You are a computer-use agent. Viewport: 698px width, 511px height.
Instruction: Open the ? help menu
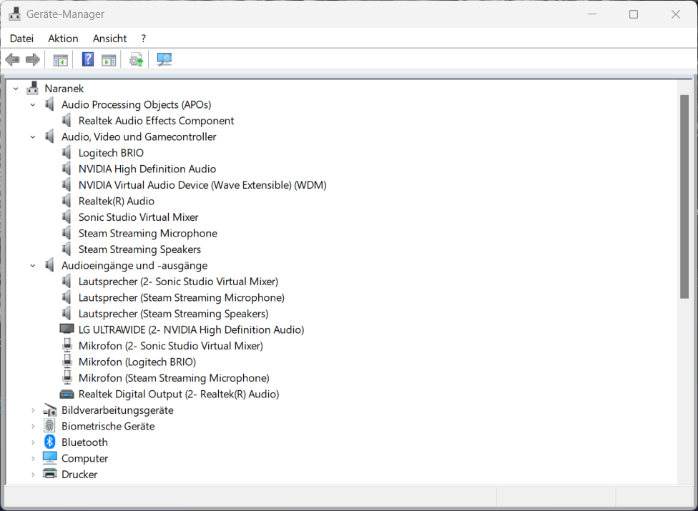[x=143, y=39]
